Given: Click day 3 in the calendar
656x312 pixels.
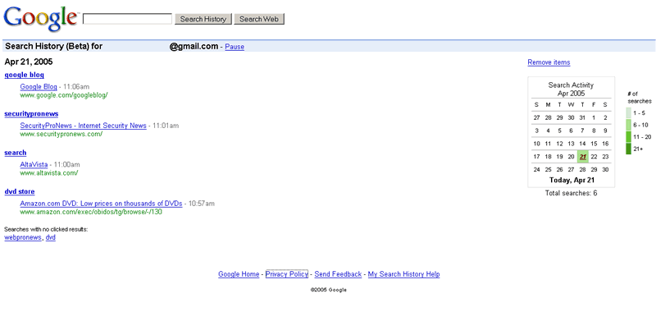Looking at the screenshot, I should pos(537,131).
